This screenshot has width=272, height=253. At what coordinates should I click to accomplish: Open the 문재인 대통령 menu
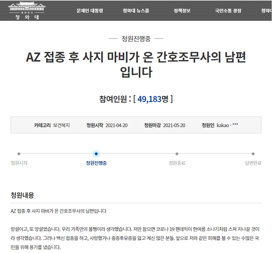pos(90,11)
